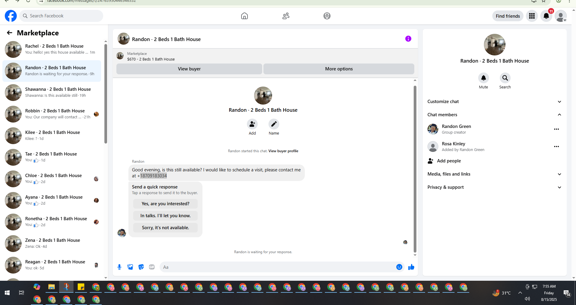Open account profile avatar menu
Image resolution: width=576 pixels, height=305 pixels.
coord(561,16)
